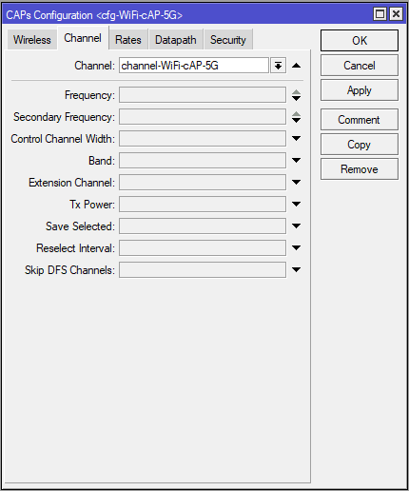This screenshot has height=491, width=409.
Task: Cancel the CAPs configuration dialog
Action: pyautogui.click(x=360, y=66)
